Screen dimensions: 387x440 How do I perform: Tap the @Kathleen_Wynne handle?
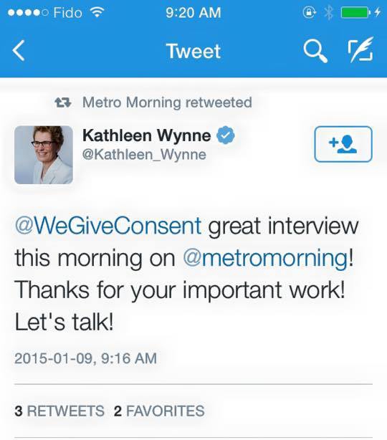point(144,155)
